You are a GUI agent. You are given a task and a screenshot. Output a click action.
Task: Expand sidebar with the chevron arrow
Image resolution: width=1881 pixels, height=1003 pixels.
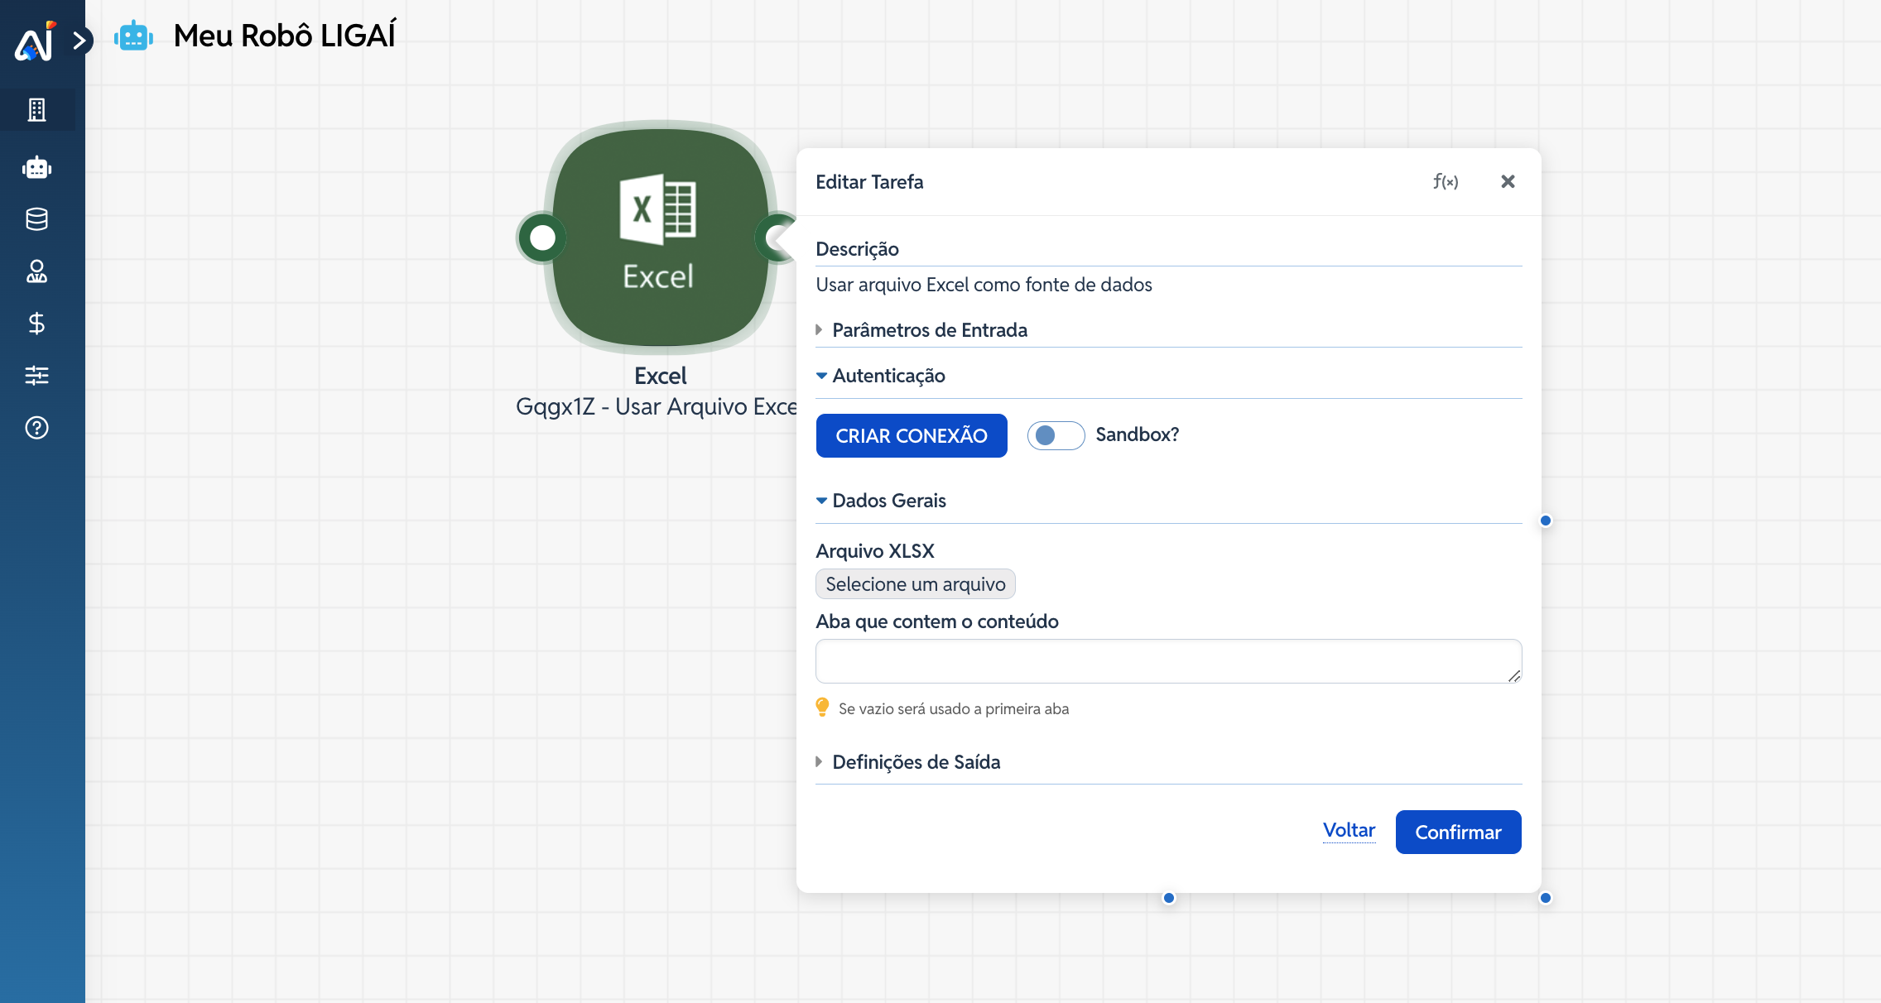(79, 40)
